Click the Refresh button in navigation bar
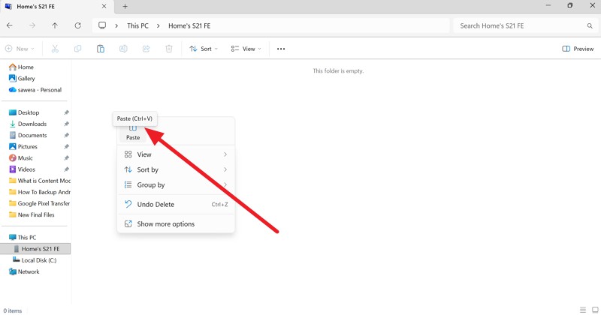Image resolution: width=601 pixels, height=315 pixels. coord(77,25)
